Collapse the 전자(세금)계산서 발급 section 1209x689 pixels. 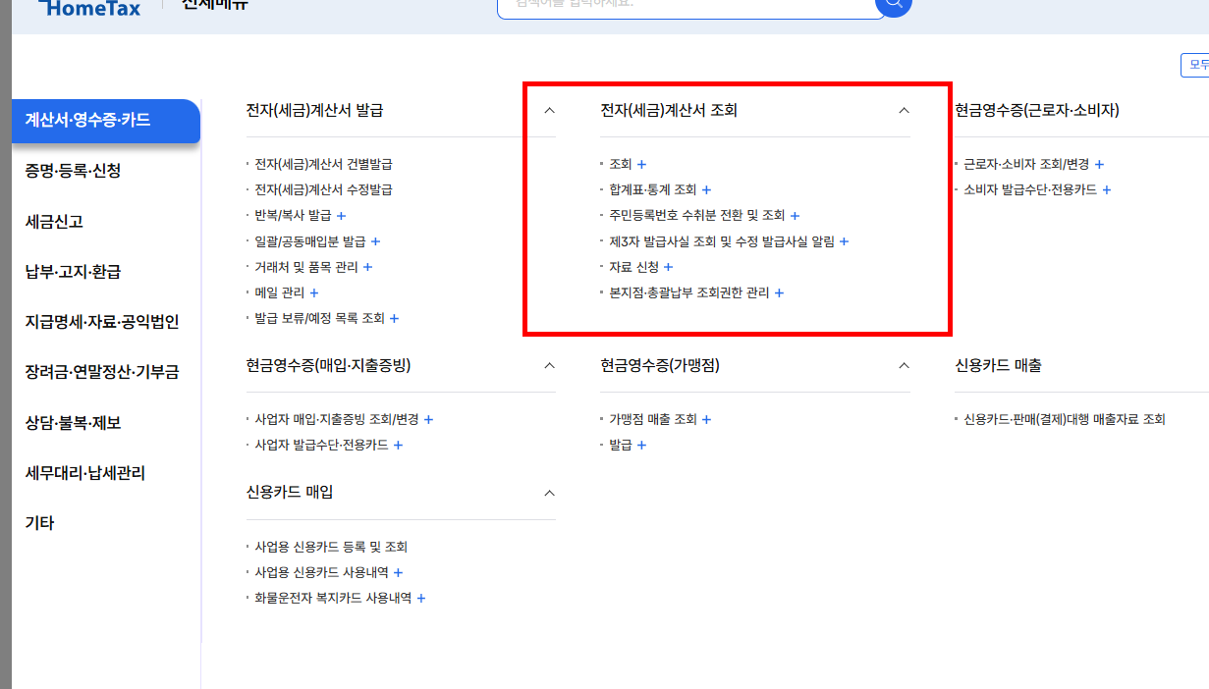(549, 111)
